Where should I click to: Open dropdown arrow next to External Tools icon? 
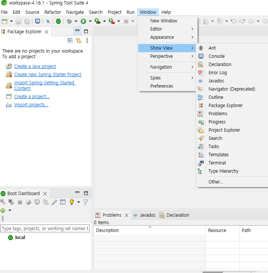click(118, 21)
